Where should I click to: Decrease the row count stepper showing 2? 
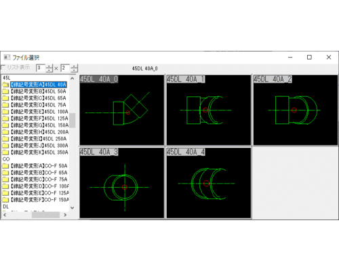tap(74, 70)
